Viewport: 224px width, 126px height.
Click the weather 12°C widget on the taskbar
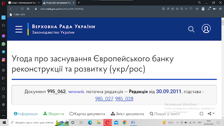[x=168, y=122]
